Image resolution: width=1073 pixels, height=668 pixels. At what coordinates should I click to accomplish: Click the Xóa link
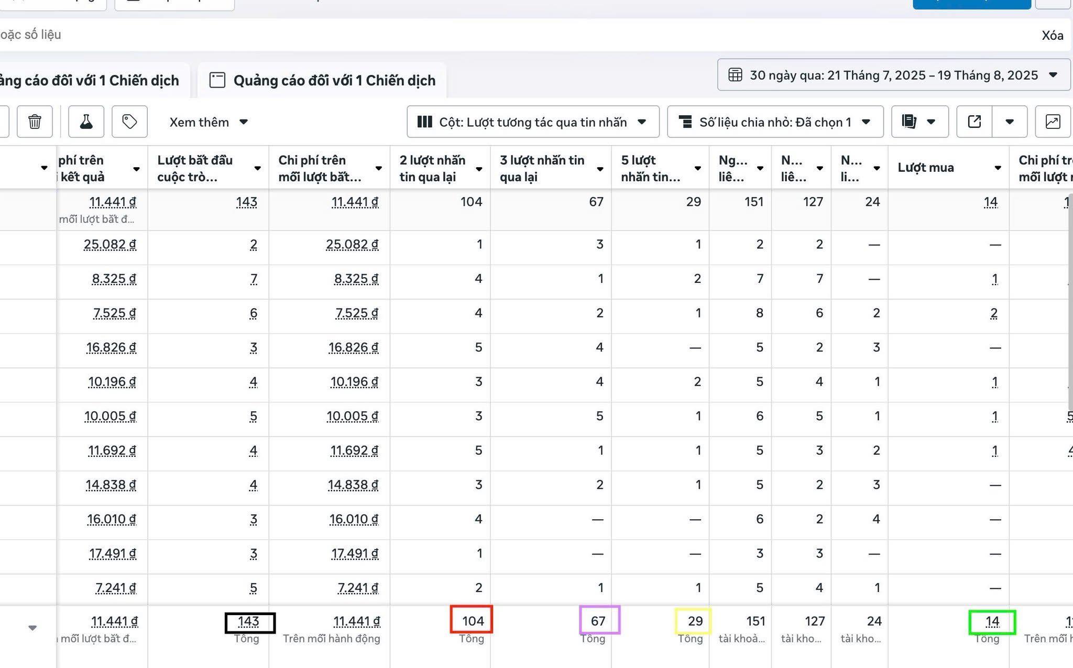pyautogui.click(x=1052, y=36)
